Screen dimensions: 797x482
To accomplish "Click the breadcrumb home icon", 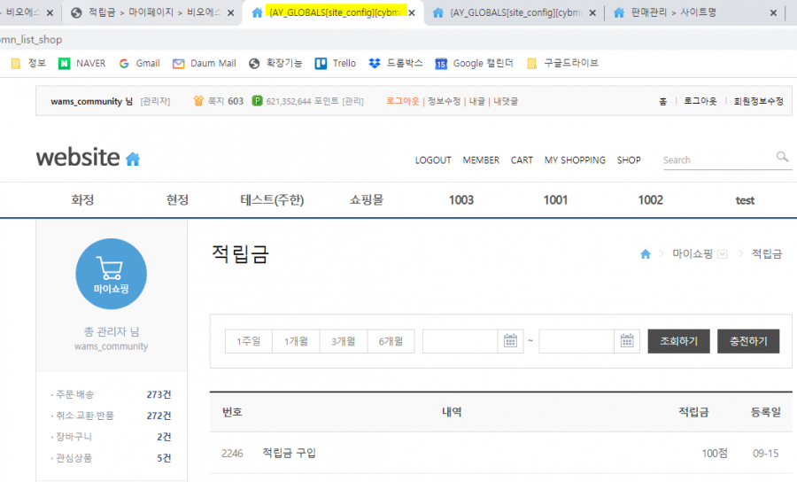I will (x=646, y=254).
